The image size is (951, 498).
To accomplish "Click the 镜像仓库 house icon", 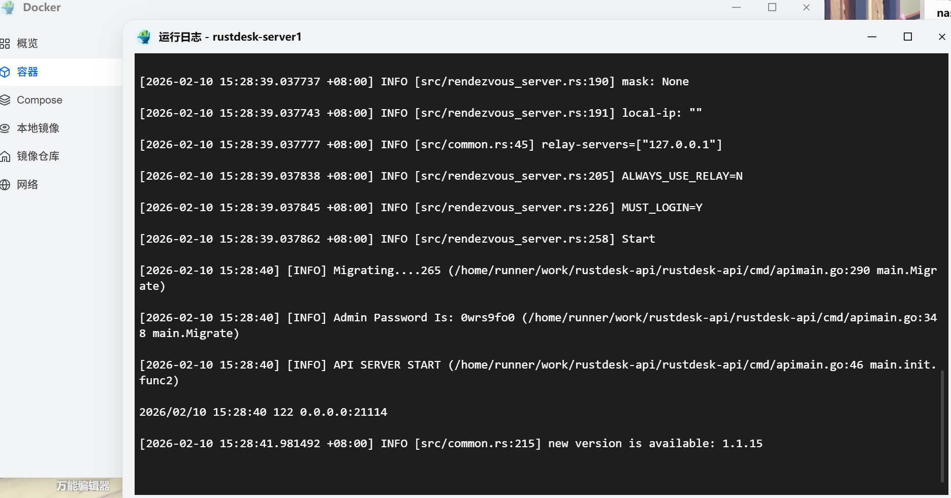I will coord(5,156).
